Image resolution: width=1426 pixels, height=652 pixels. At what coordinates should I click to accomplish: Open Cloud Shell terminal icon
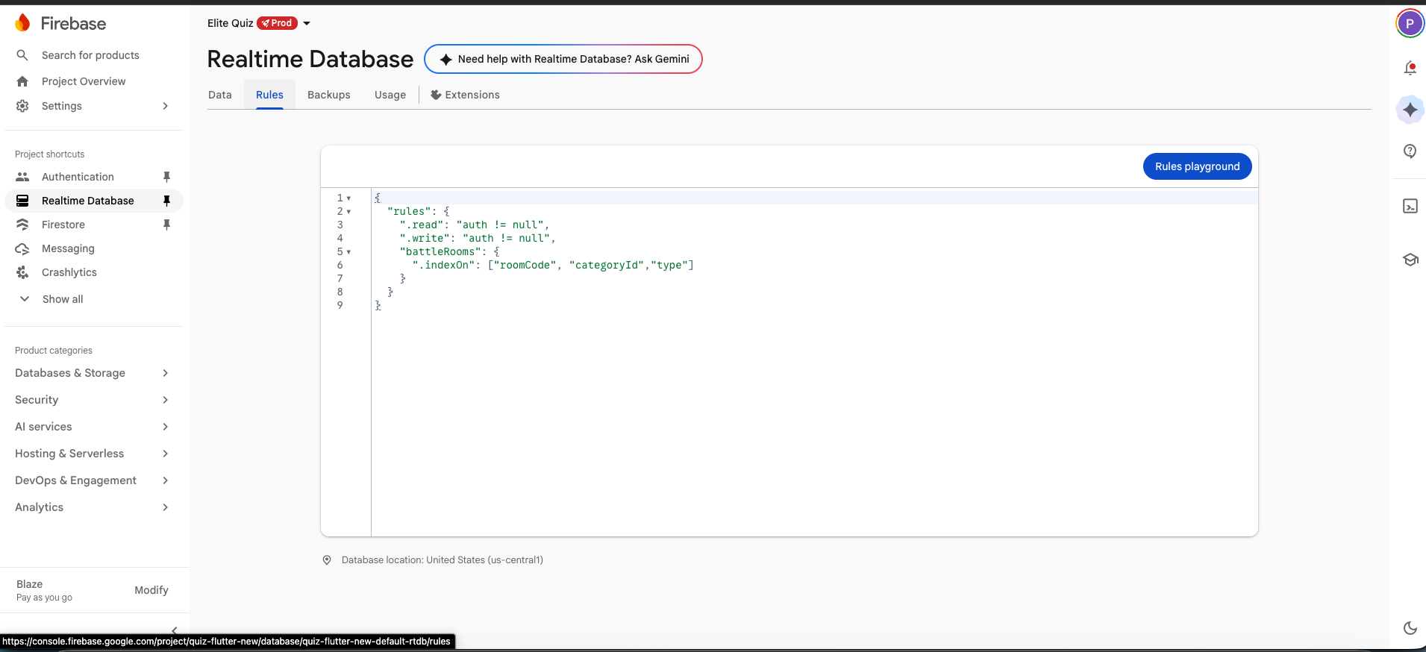coord(1410,206)
